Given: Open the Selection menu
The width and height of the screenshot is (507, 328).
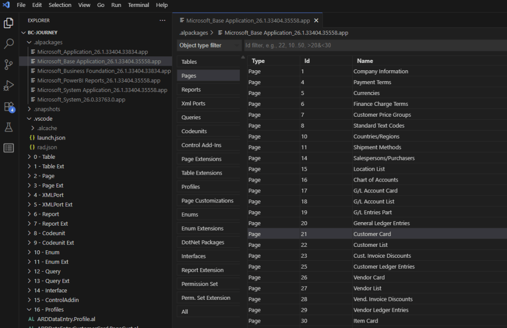Looking at the screenshot, I should click(60, 5).
